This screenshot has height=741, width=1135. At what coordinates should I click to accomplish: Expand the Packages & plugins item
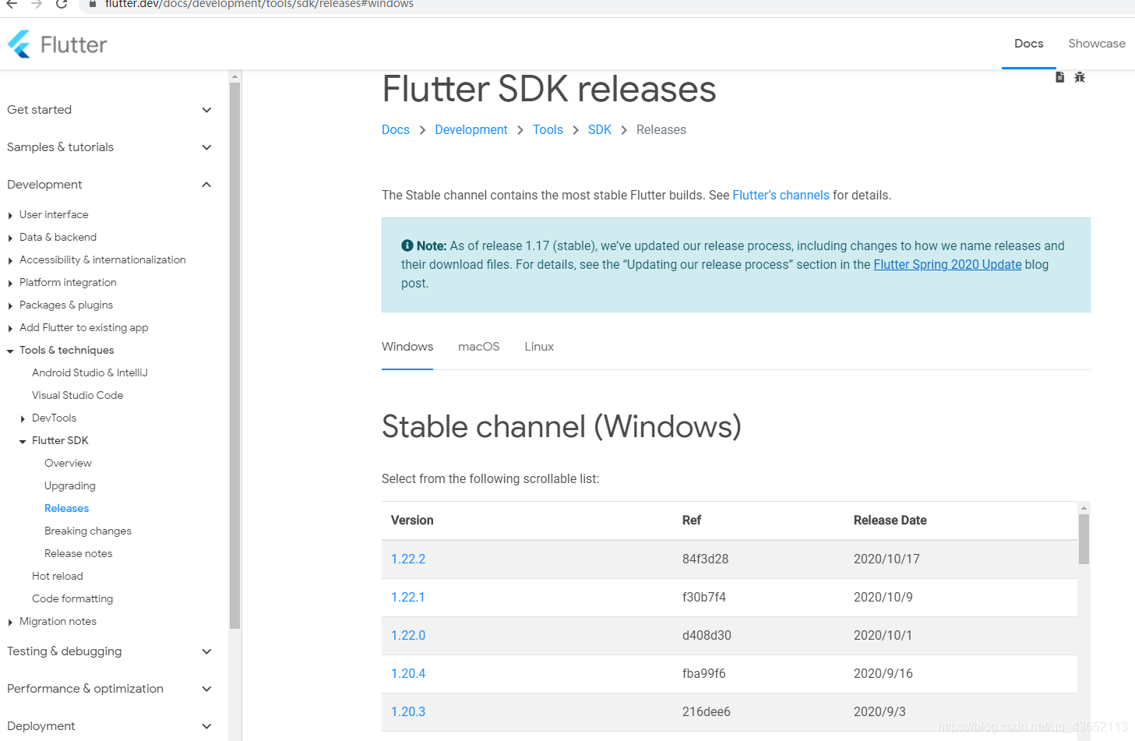pos(10,305)
